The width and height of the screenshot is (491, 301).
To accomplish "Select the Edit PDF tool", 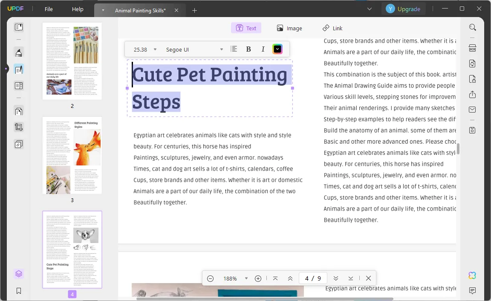I will 19,69.
